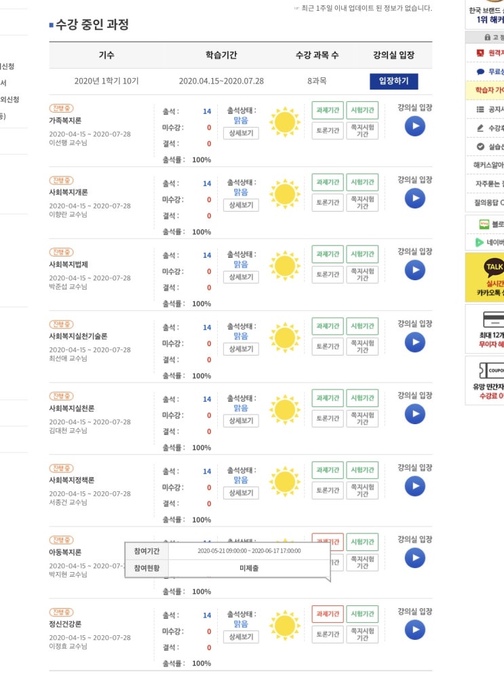Play the 사회복지개론 classroom entry
The width and height of the screenshot is (504, 682).
coord(415,198)
